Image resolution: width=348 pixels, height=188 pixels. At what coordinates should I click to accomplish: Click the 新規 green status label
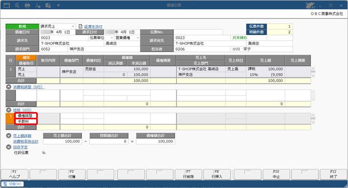pyautogui.click(x=22, y=26)
